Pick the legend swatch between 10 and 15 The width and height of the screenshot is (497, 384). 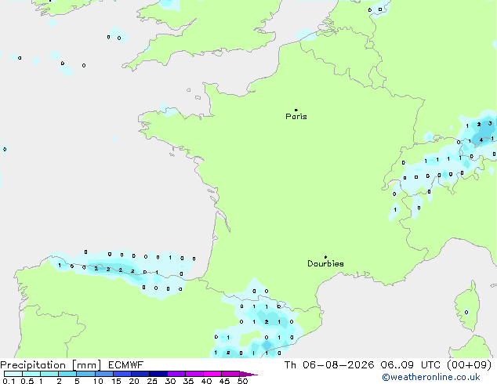pos(104,374)
